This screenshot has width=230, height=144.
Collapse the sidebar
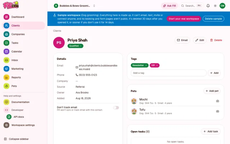tap(16, 139)
